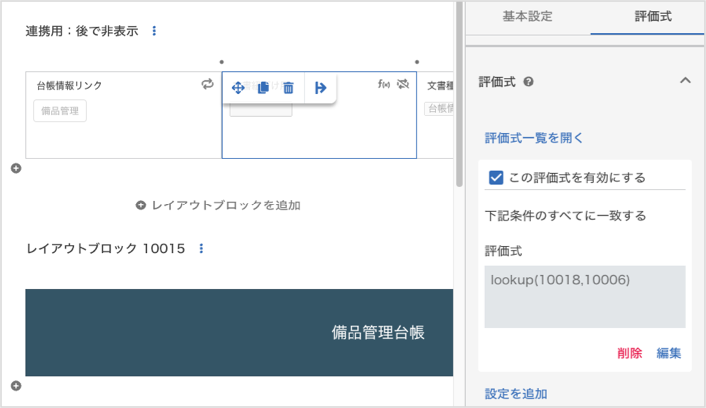Click the f(x) formula icon on selected field
Viewport: 706px width, 408px height.
[x=384, y=84]
